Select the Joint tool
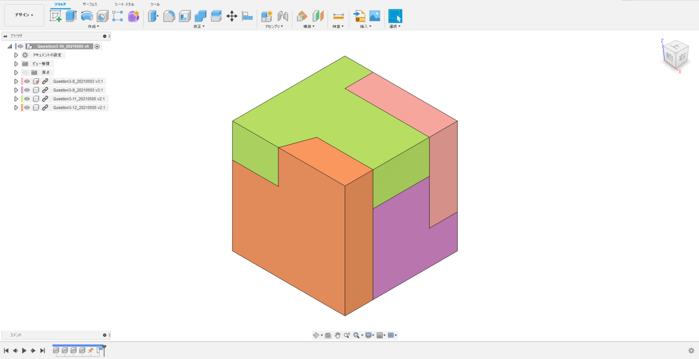The image size is (699, 359). (x=283, y=16)
